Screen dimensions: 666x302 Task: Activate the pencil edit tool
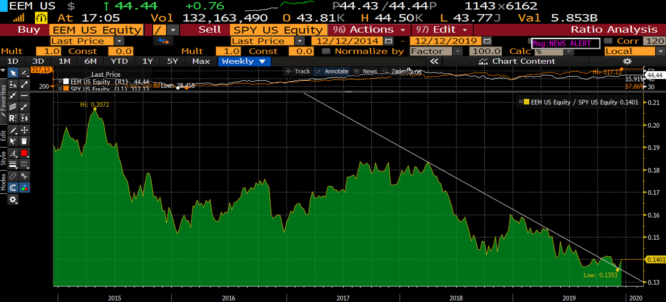[x=13, y=130]
